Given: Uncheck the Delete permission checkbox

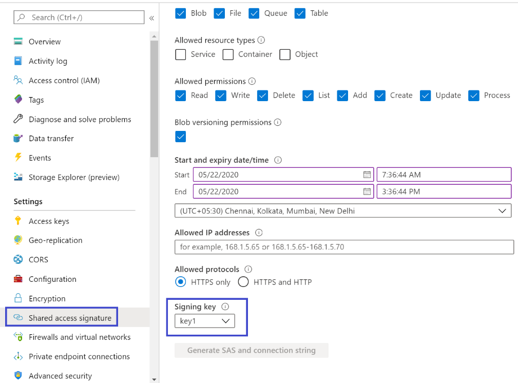Looking at the screenshot, I should (x=263, y=95).
